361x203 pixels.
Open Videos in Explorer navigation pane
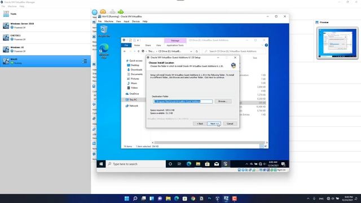tap(133, 88)
